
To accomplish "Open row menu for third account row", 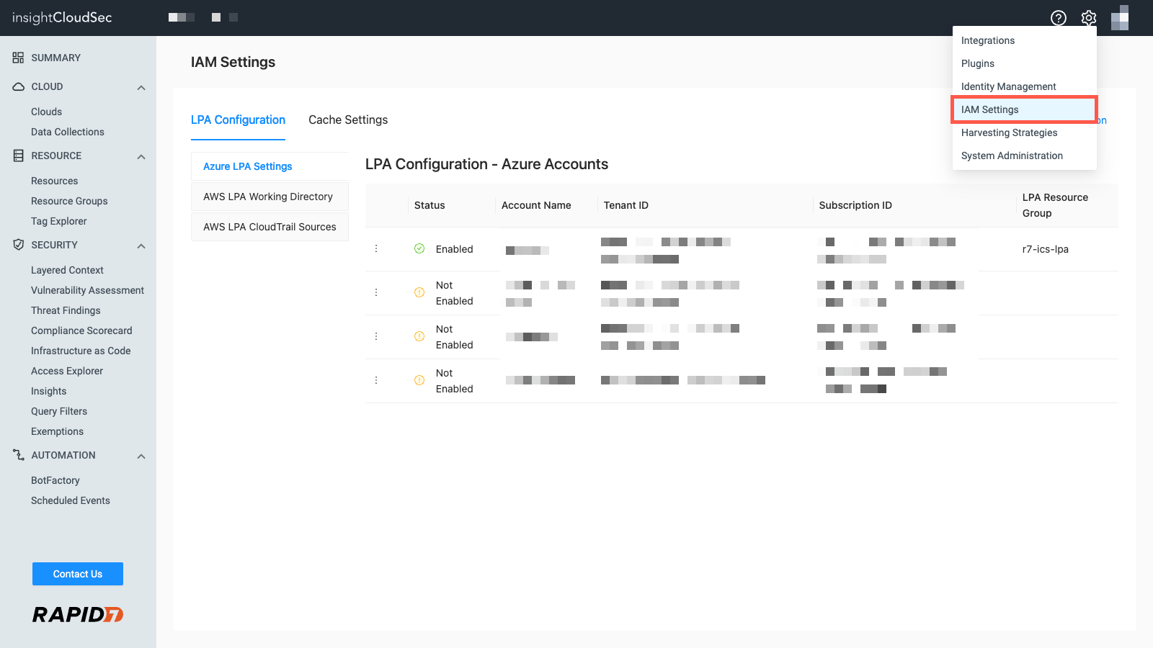I will click(376, 336).
